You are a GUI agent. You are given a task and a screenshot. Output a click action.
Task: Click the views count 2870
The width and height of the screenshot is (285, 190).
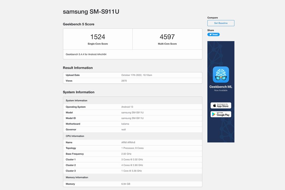coord(124,81)
